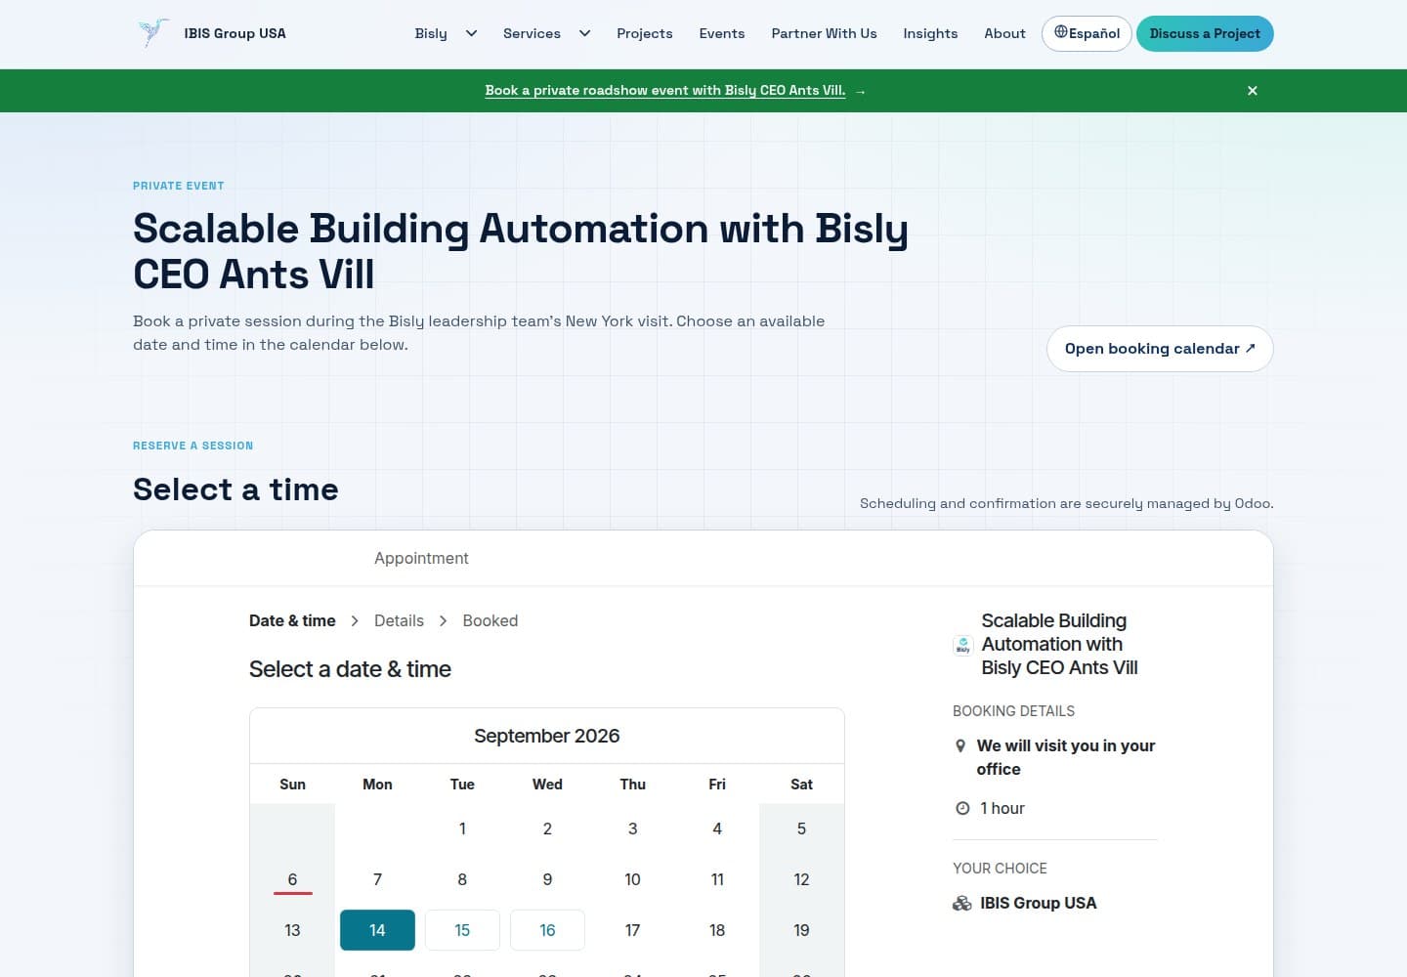Click the cubes icon beside IBIS Group USA
The height and width of the screenshot is (977, 1407).
coord(962,904)
